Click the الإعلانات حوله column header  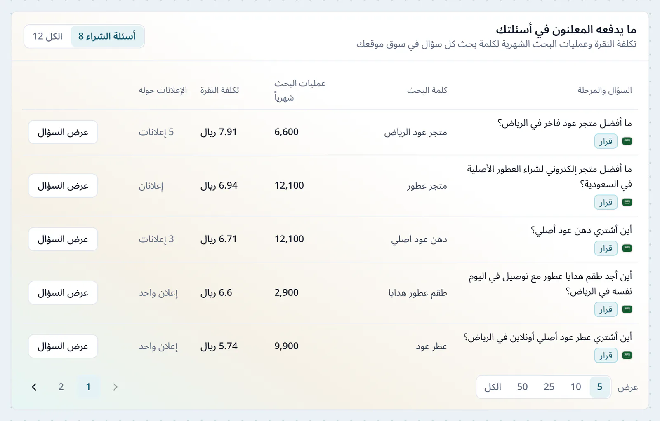point(163,90)
